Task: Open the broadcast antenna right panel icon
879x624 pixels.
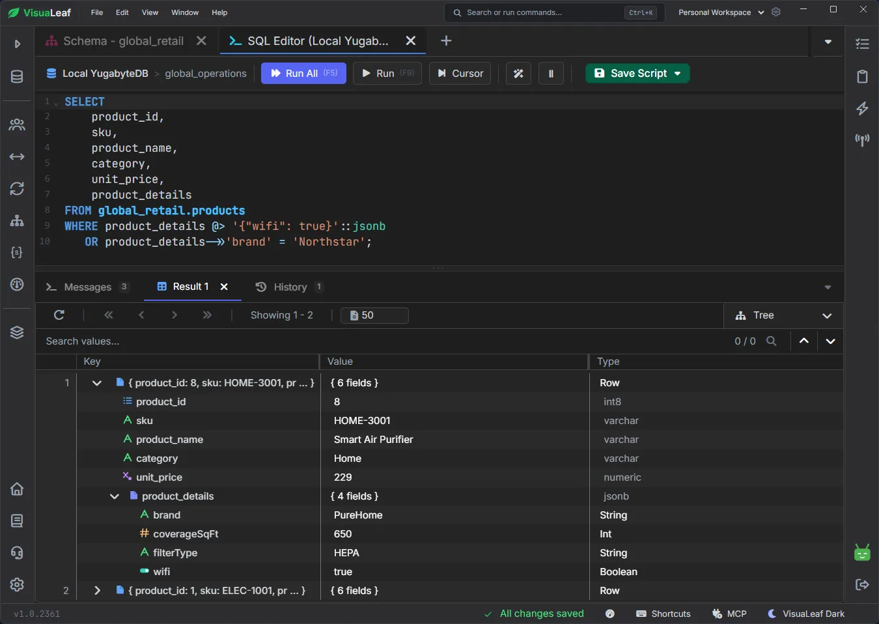Action: (x=862, y=140)
